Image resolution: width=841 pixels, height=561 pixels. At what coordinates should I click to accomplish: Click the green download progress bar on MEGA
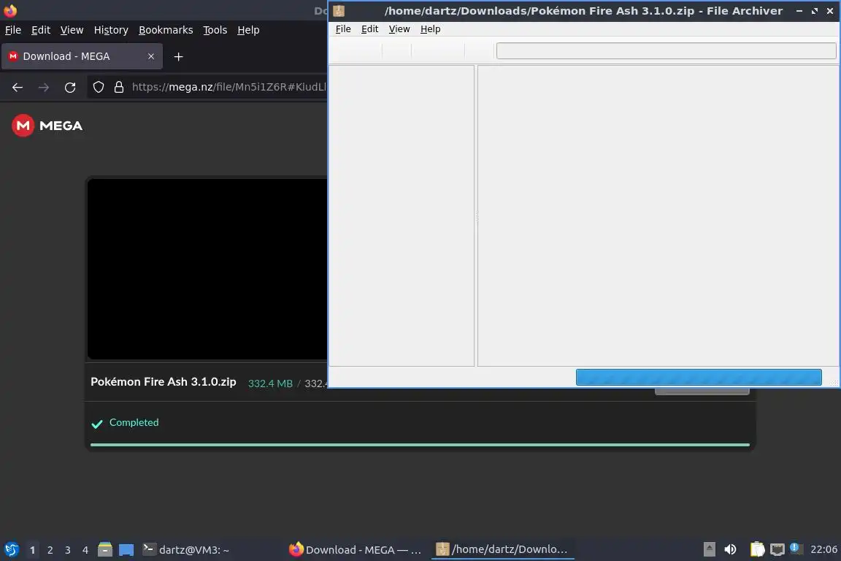(420, 445)
